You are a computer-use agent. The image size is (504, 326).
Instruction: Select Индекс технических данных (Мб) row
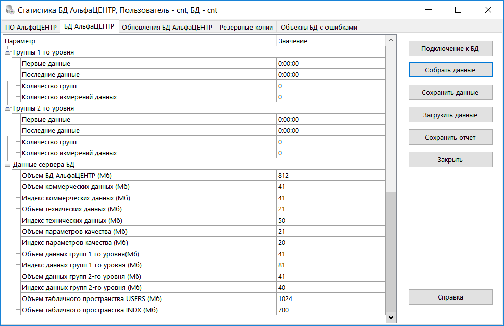click(x=203, y=221)
